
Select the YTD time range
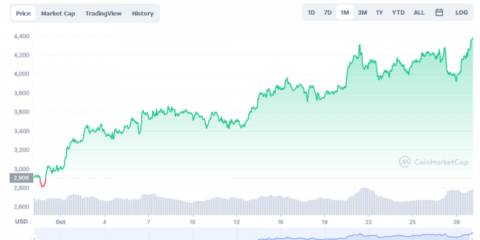click(x=398, y=13)
